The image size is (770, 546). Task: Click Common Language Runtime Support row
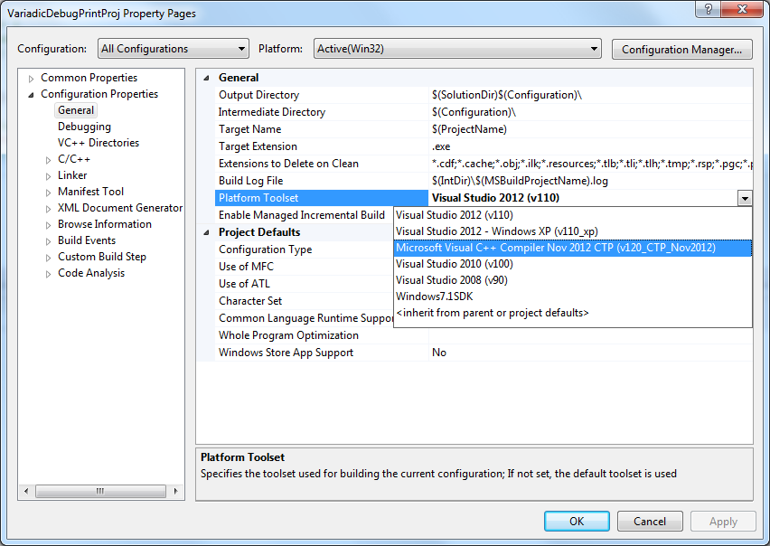click(x=305, y=318)
